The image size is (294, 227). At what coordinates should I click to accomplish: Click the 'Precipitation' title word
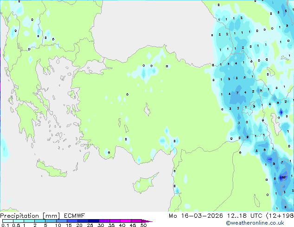pos(19,216)
